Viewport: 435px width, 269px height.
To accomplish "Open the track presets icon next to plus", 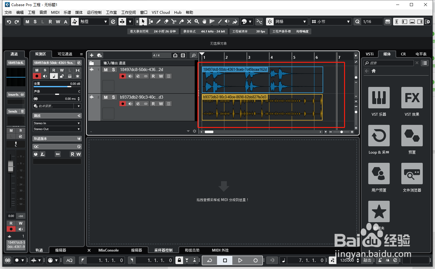I will click(x=99, y=55).
